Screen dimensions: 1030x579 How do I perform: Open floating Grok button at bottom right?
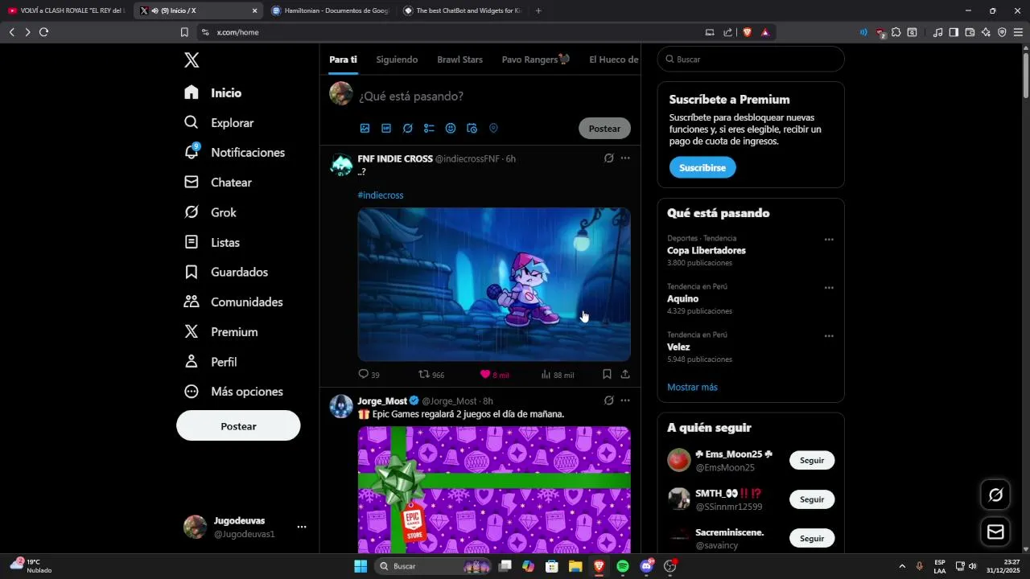(x=995, y=495)
